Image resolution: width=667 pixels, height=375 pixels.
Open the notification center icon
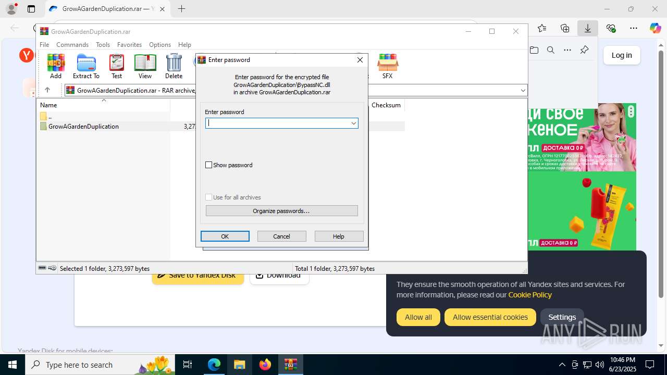[x=650, y=365]
